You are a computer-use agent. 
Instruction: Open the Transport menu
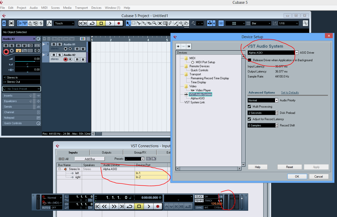pos(81,8)
